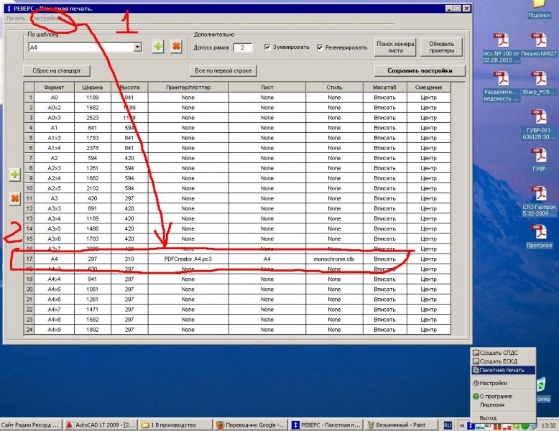Open 'ГУВР' PDF desktop icon
Image resolution: width=559 pixels, height=431 pixels.
(539, 160)
